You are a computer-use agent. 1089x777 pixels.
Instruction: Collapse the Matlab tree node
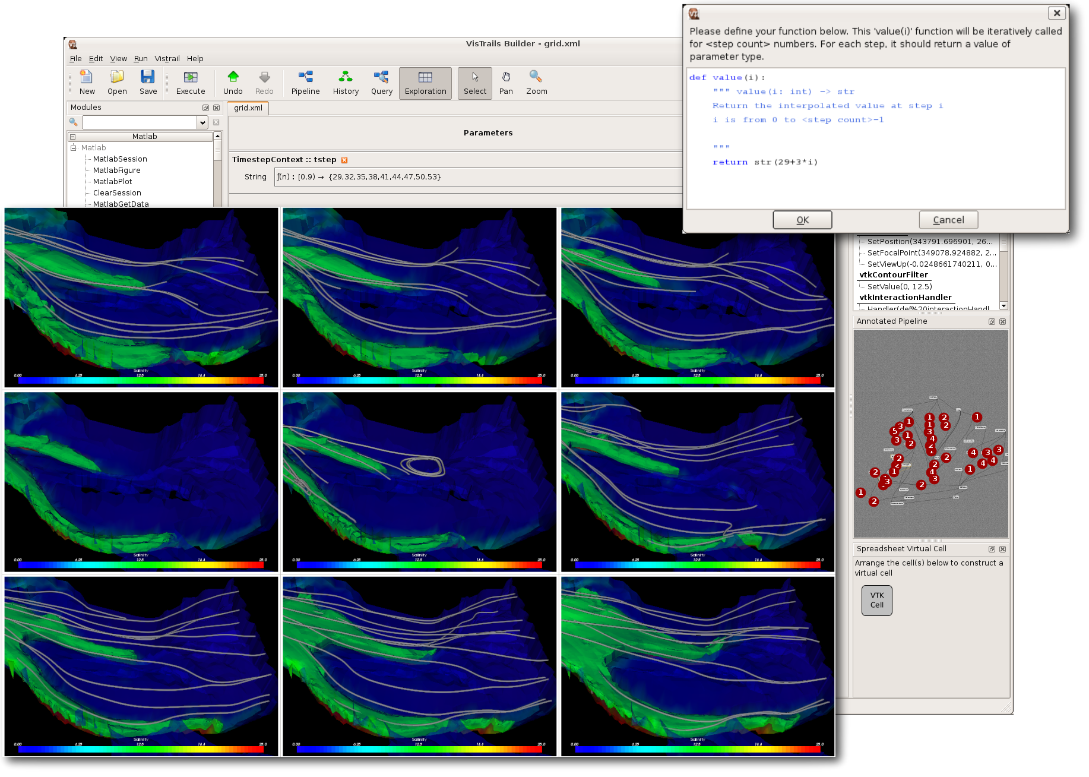pyautogui.click(x=74, y=148)
